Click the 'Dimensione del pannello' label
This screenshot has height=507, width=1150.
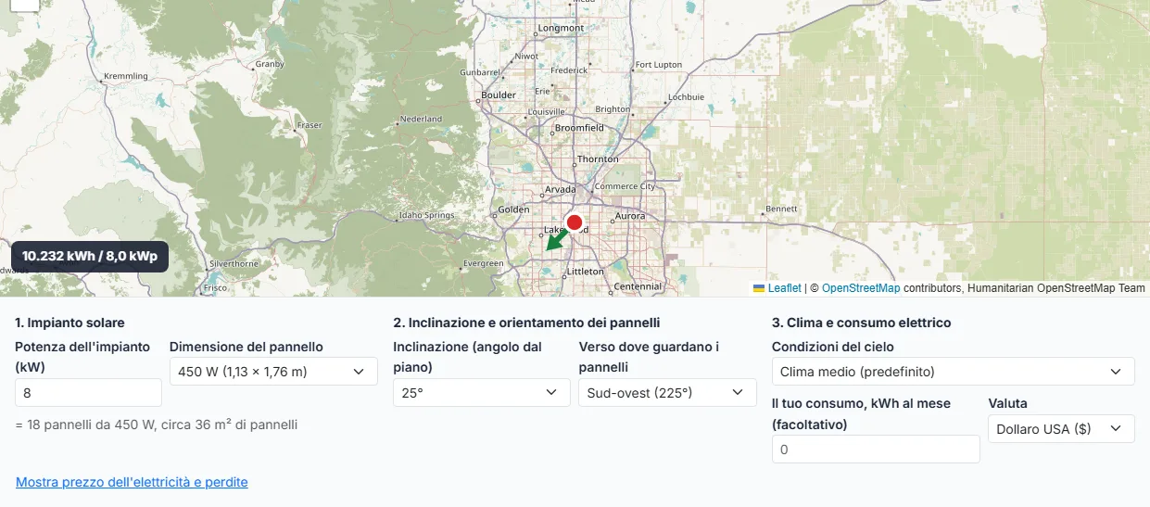coord(246,347)
